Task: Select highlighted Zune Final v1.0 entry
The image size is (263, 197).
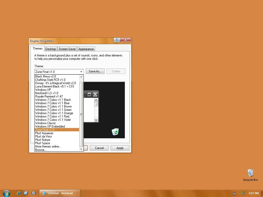Action: (x=57, y=130)
